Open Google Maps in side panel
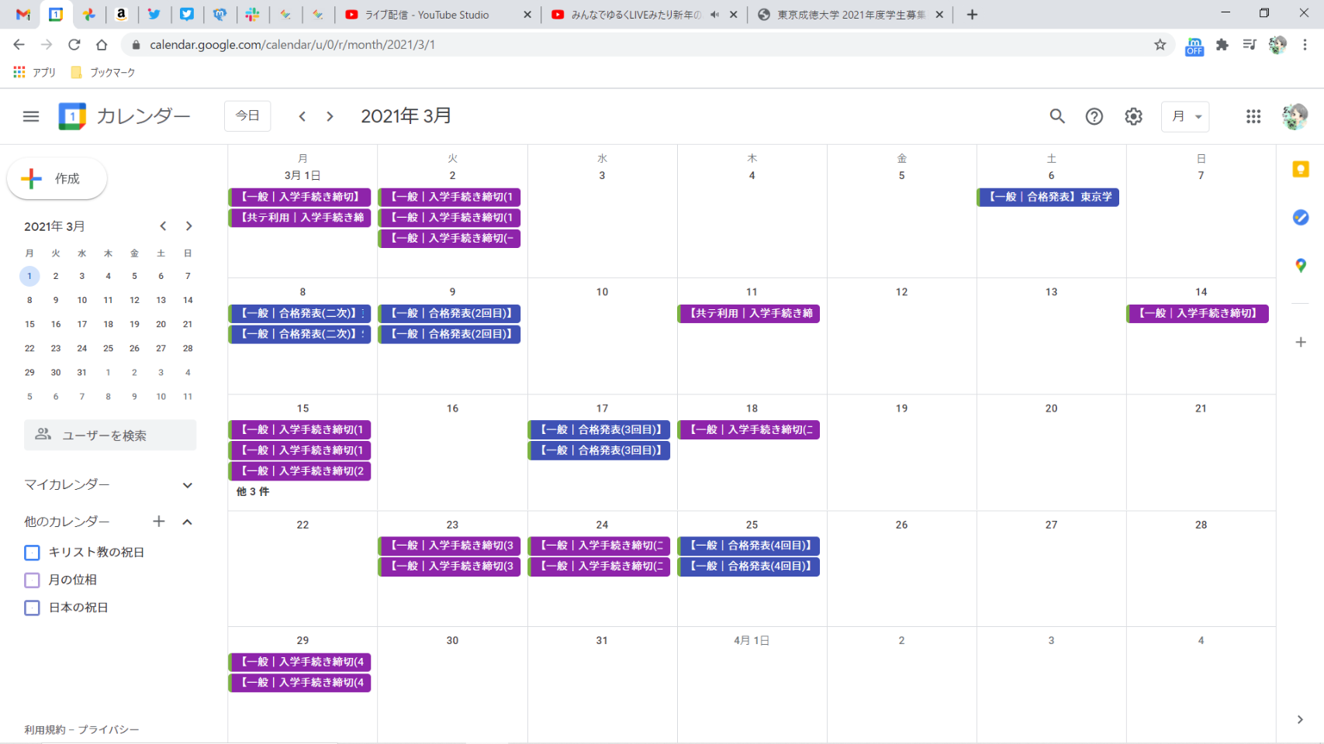 tap(1301, 266)
